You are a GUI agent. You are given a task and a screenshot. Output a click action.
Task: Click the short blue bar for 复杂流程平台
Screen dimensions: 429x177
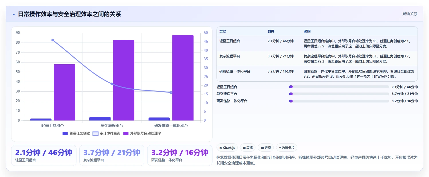100,119
